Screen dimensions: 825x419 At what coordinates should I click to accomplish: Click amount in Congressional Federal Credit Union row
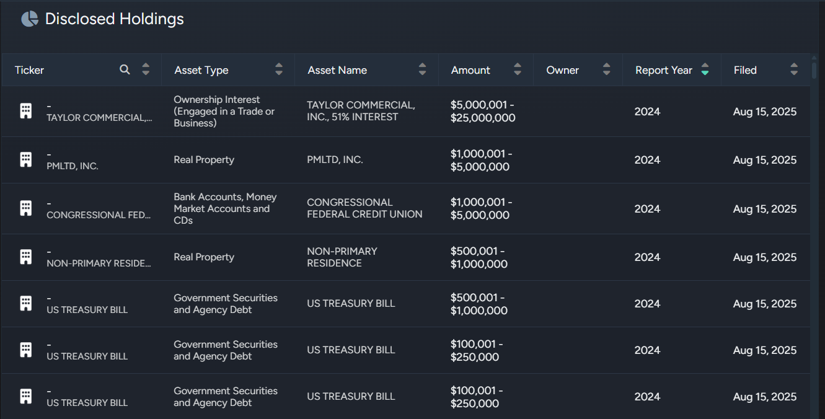[482, 209]
